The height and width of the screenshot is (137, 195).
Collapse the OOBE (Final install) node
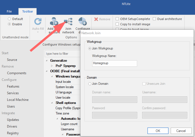[47, 71]
